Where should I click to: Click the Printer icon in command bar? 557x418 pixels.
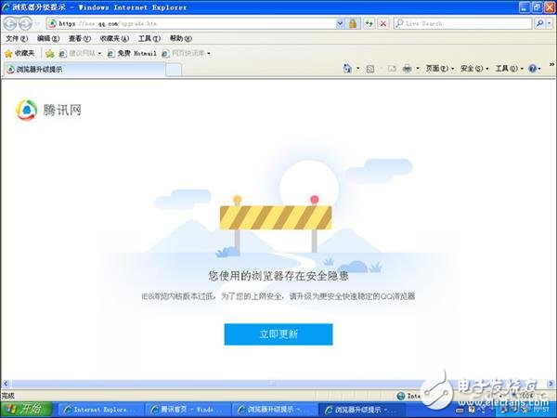pos(407,69)
